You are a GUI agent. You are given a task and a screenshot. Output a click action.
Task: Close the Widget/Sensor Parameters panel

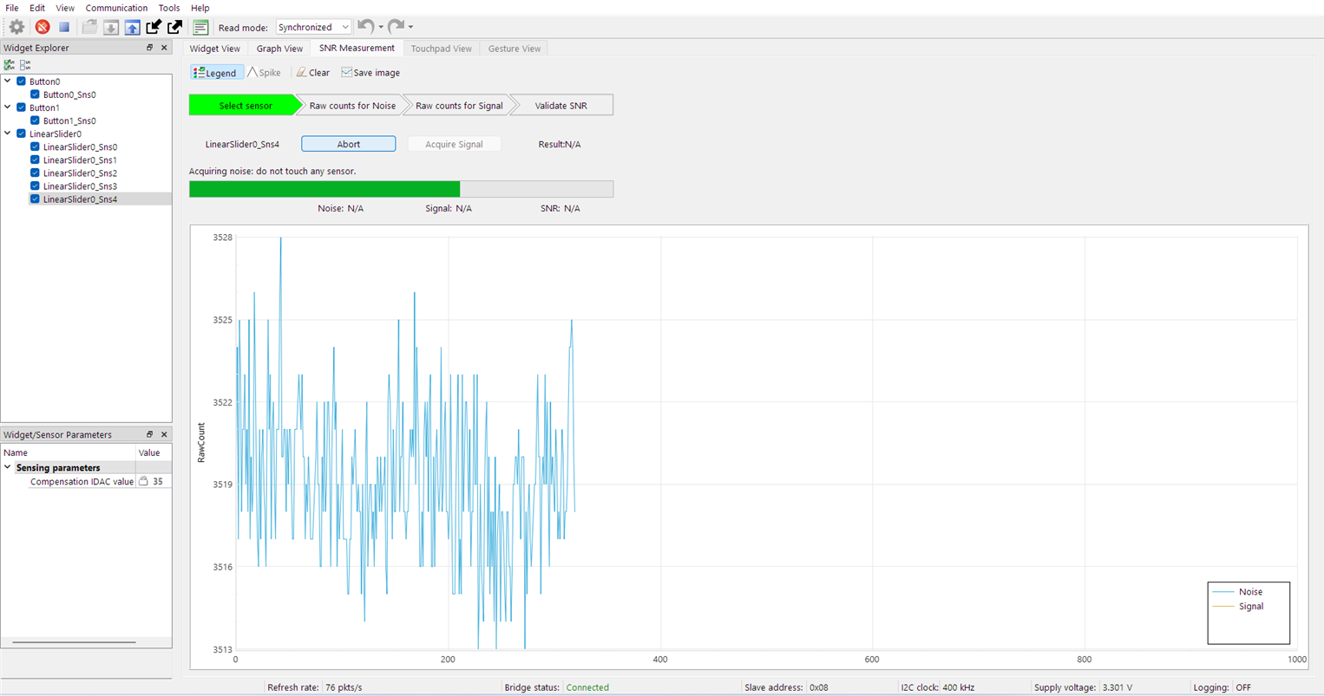[164, 434]
